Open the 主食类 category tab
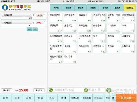The image size is (137, 102). pyautogui.click(x=105, y=8)
